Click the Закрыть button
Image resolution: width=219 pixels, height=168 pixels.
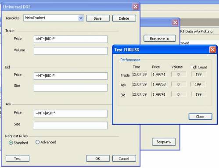pyautogui.click(x=164, y=142)
